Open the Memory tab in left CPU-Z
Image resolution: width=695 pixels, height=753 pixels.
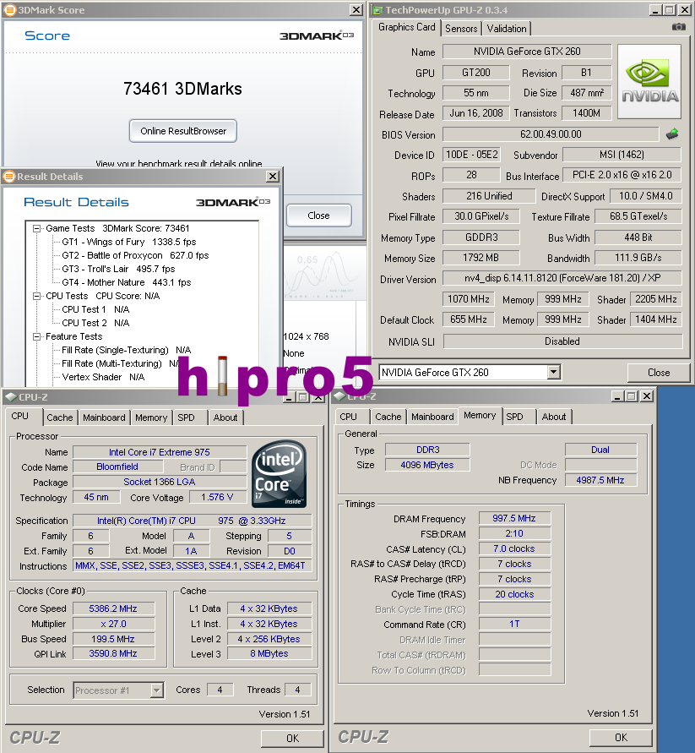150,417
